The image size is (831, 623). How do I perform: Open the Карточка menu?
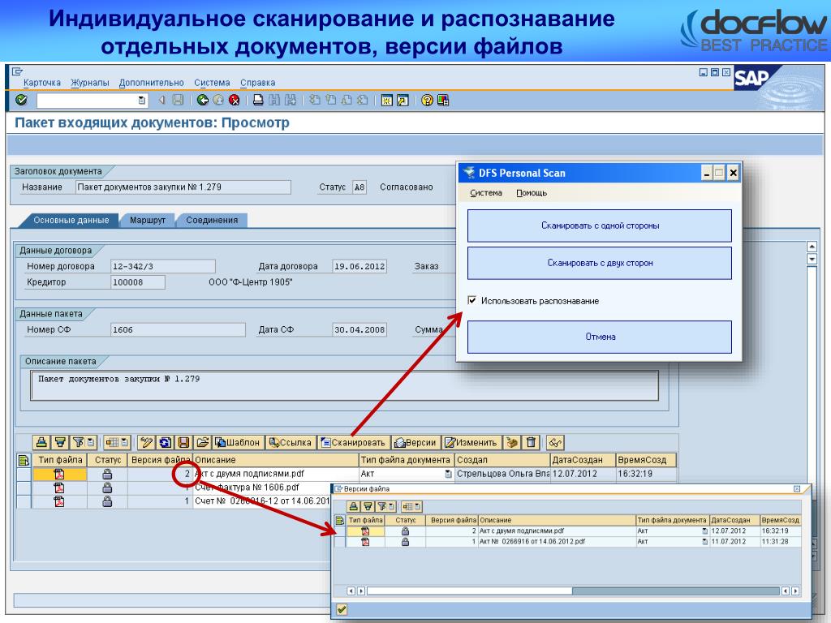(42, 83)
